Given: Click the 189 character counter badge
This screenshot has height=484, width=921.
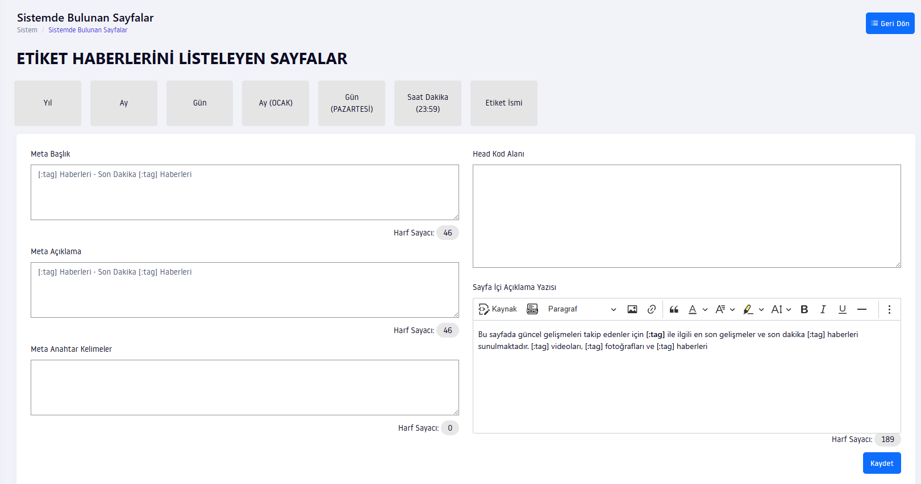Looking at the screenshot, I should pyautogui.click(x=887, y=439).
